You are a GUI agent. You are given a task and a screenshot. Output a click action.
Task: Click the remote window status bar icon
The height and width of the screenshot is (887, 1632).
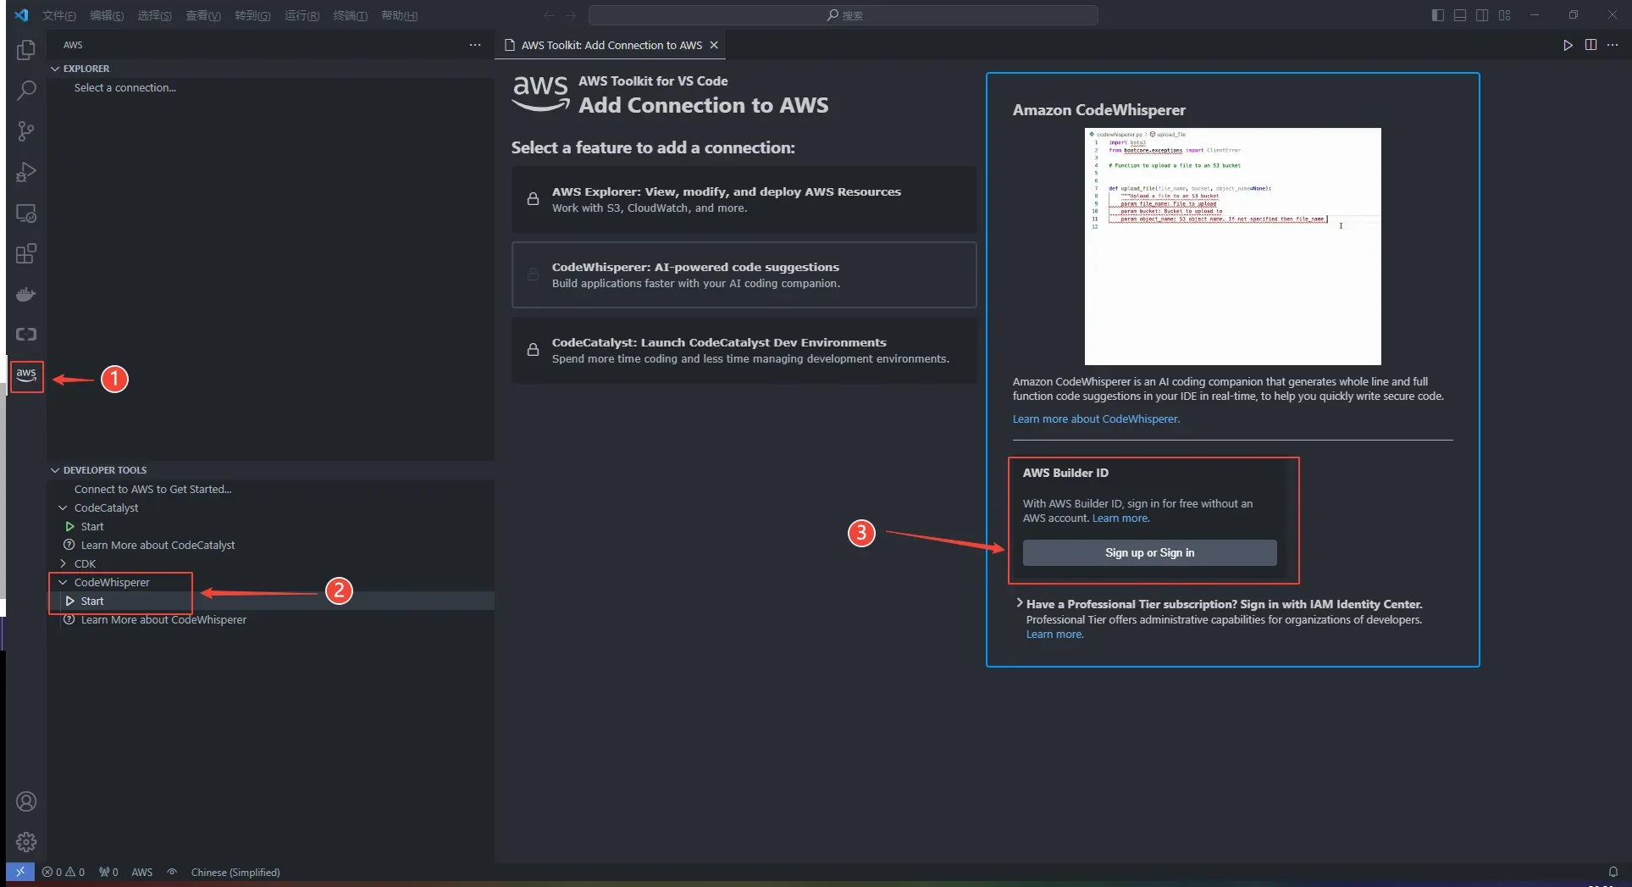point(20,872)
